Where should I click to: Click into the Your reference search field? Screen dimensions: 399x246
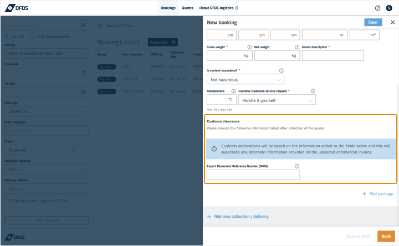coord(47,25)
